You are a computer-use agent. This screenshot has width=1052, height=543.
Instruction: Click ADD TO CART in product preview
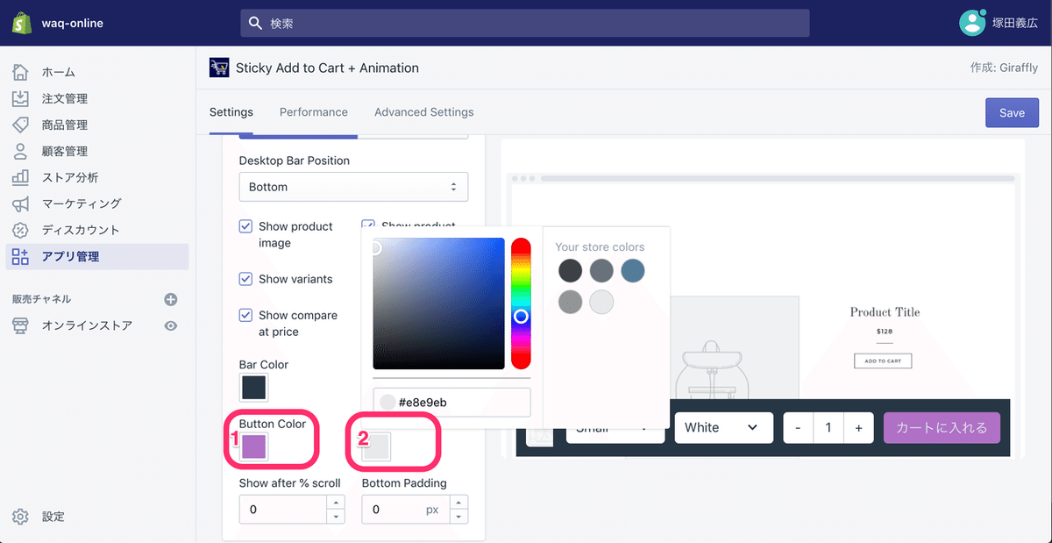tap(883, 361)
